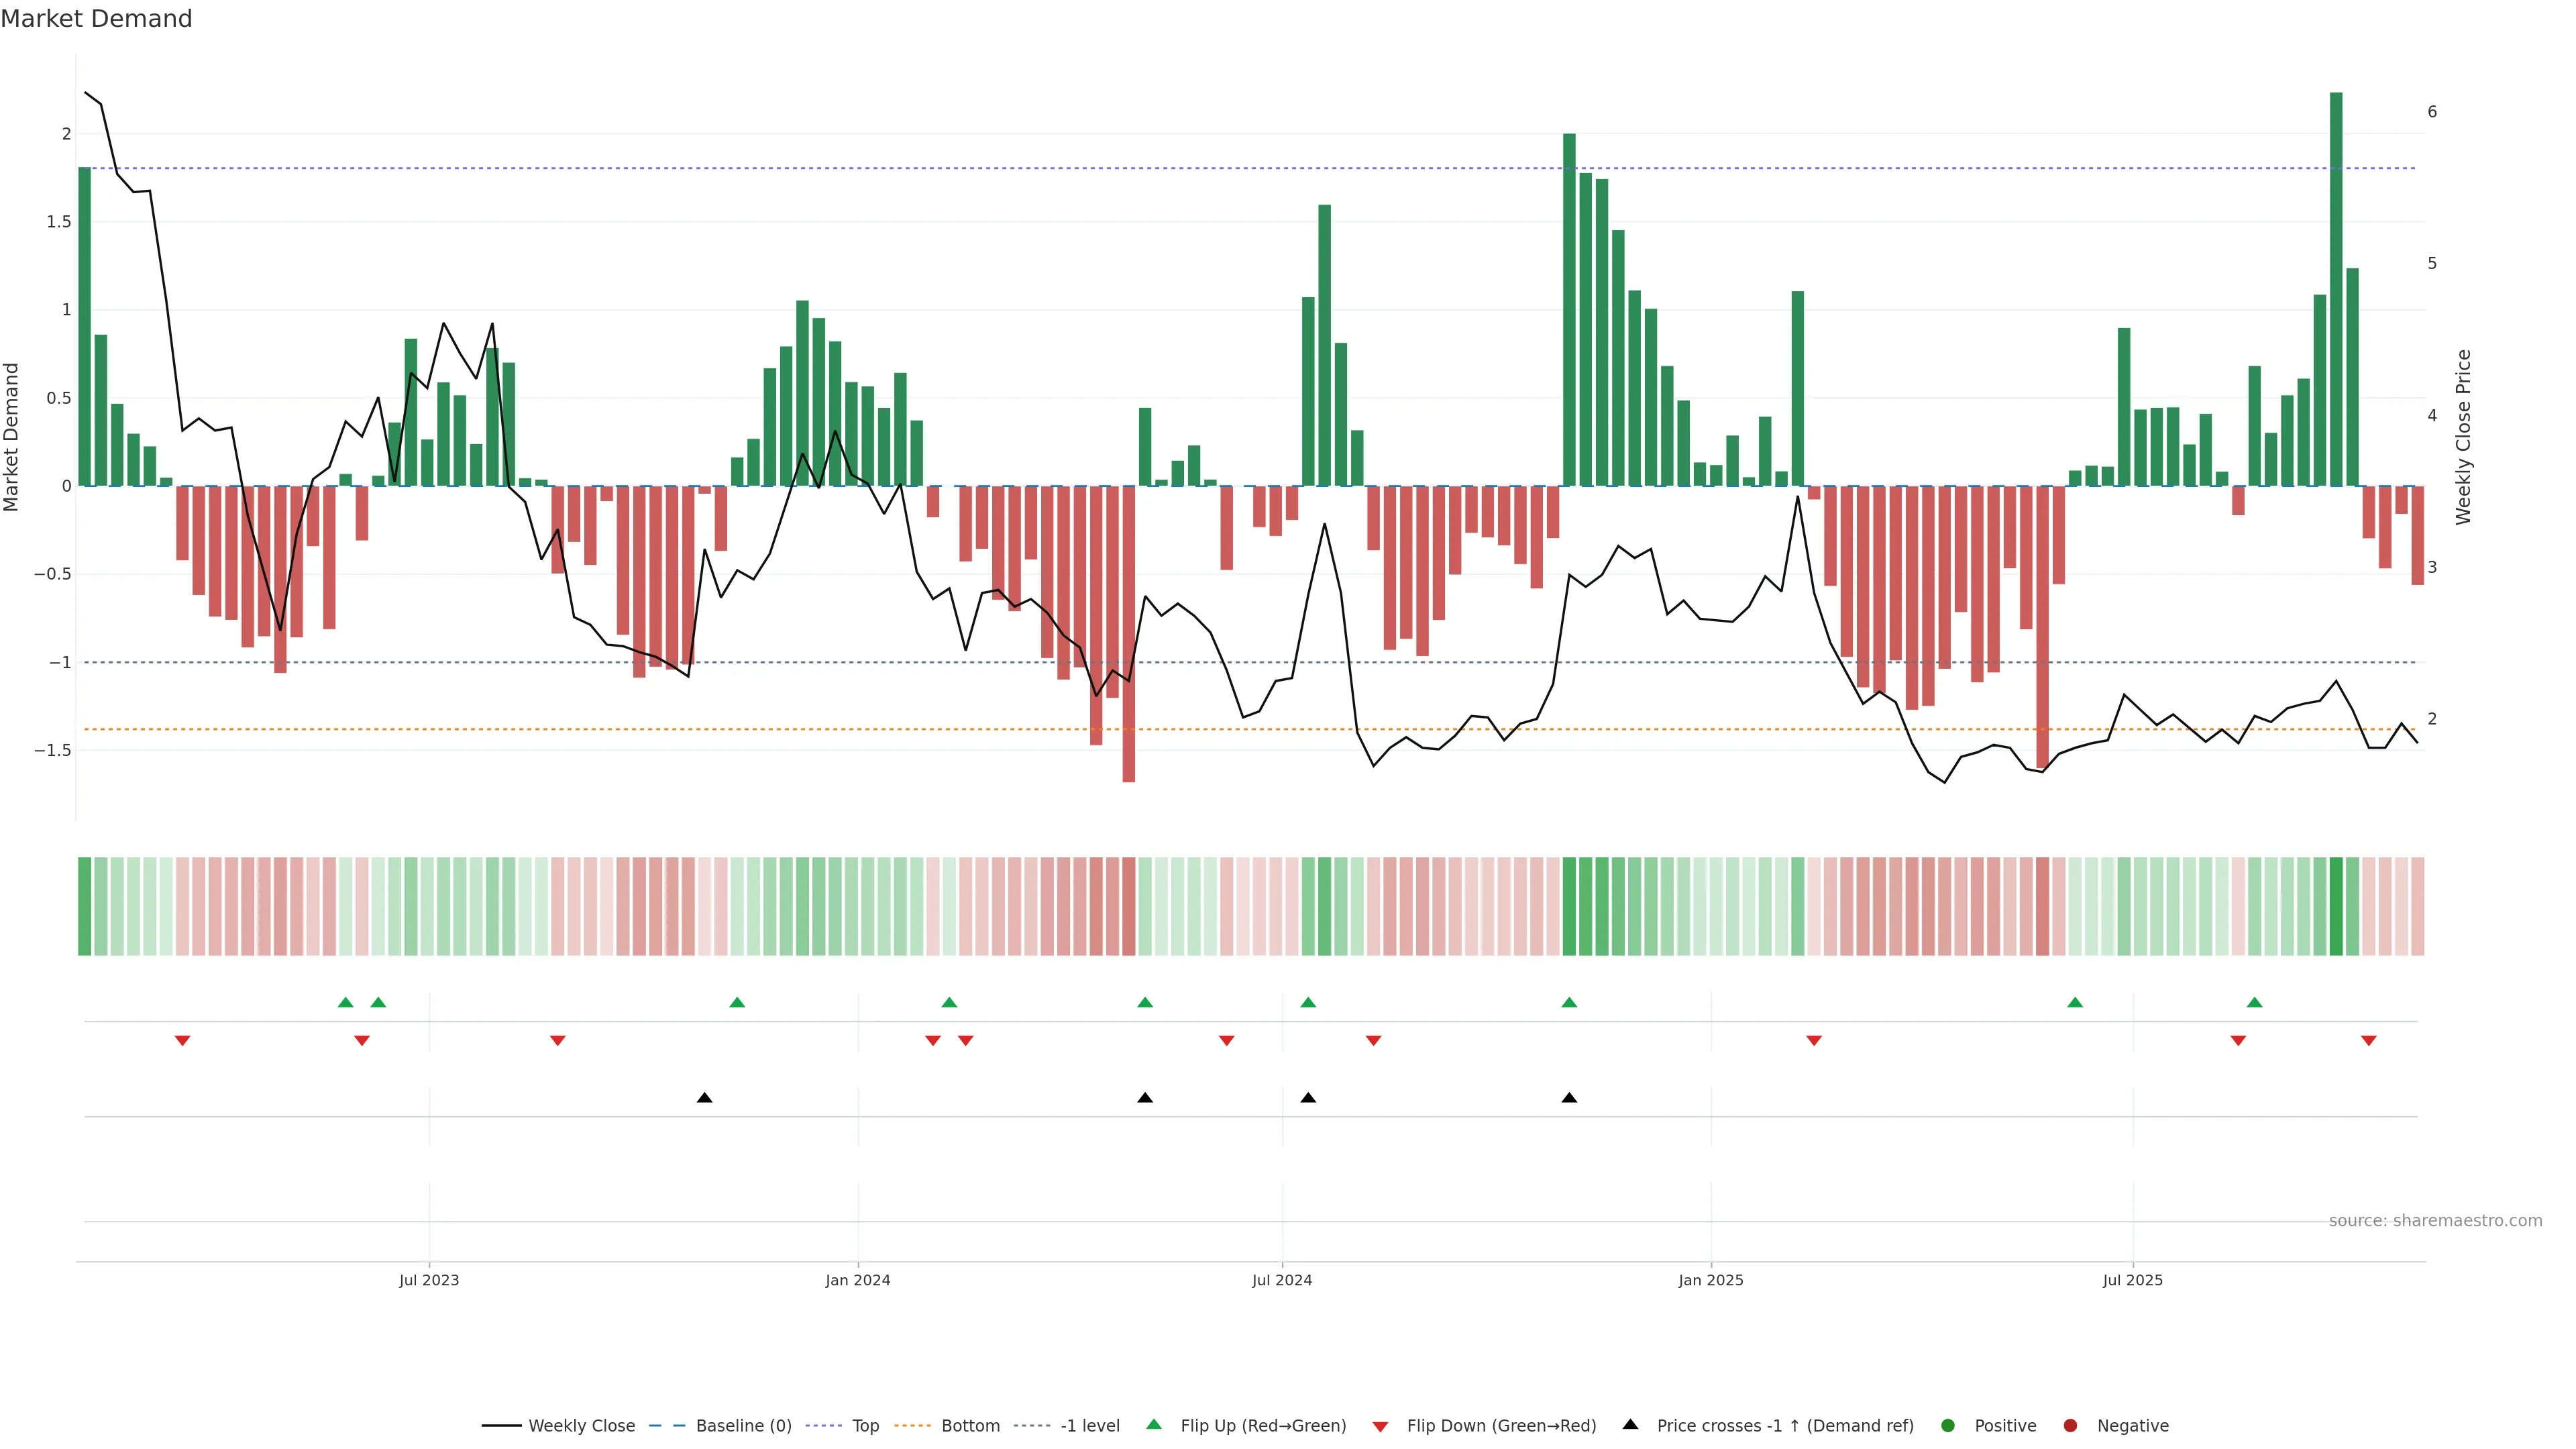
Task: Click the Jul 2023 x-axis label
Action: (429, 1280)
